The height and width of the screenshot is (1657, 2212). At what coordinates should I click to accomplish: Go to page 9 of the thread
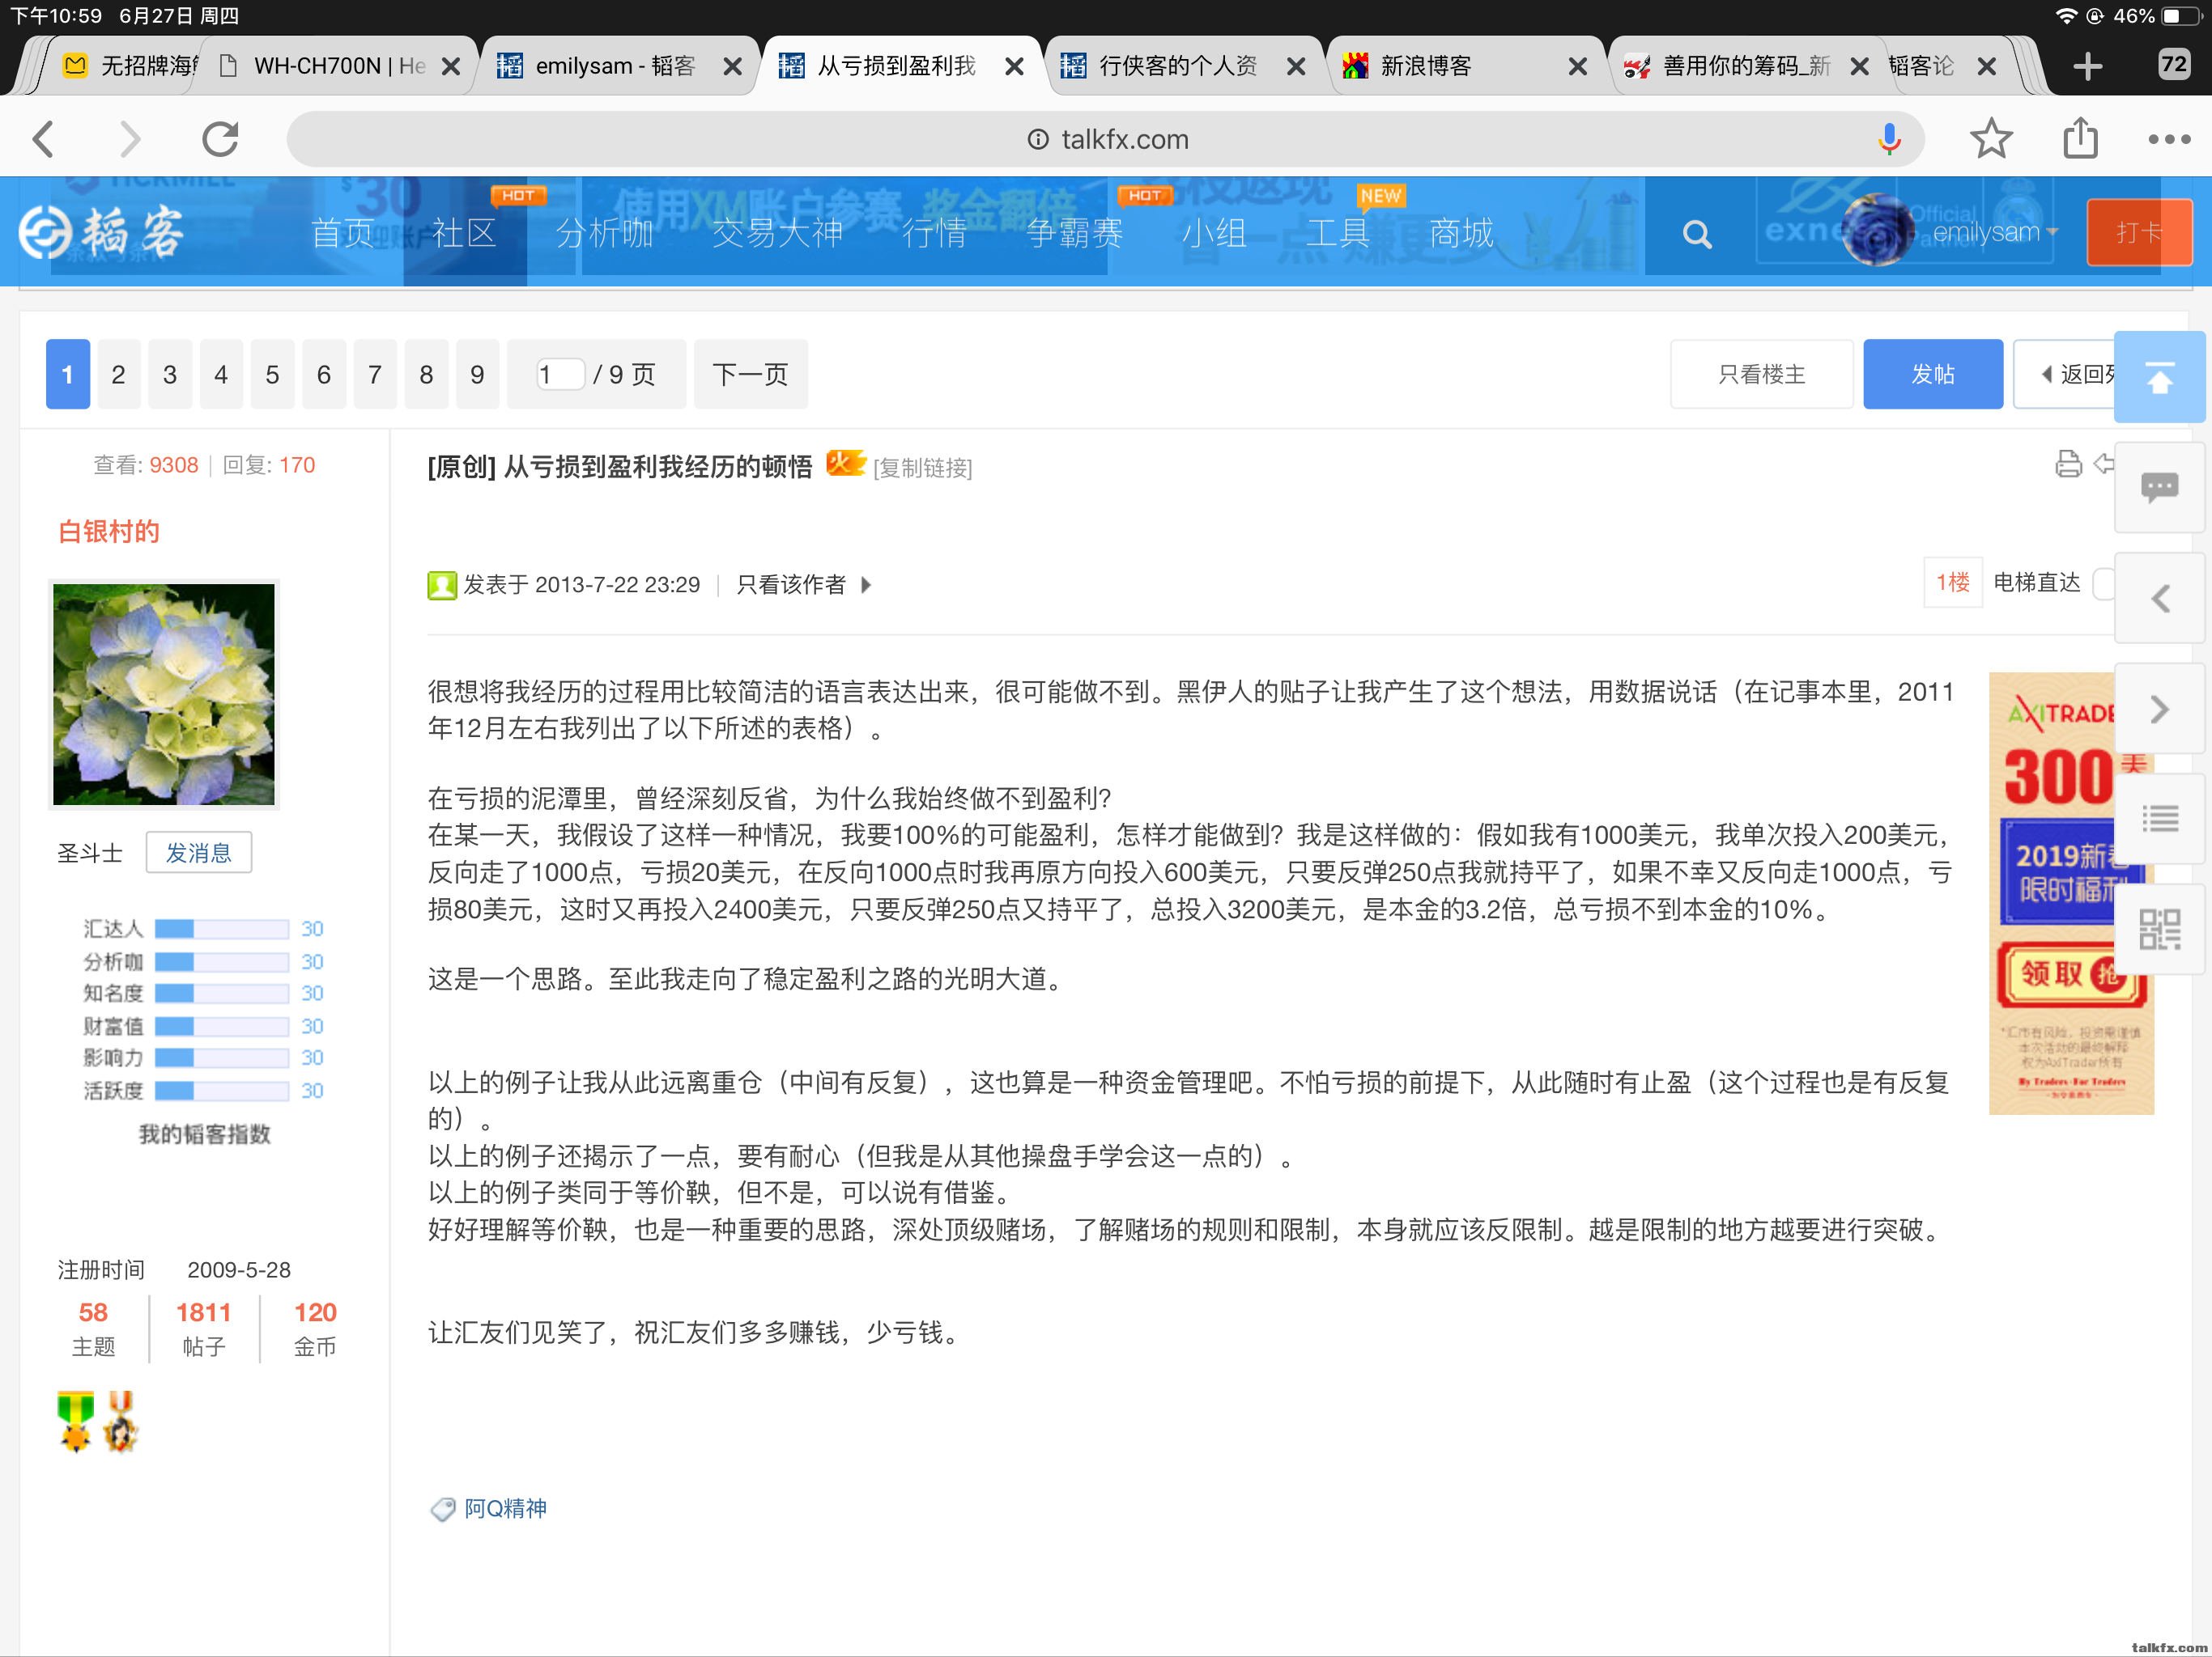tap(477, 375)
